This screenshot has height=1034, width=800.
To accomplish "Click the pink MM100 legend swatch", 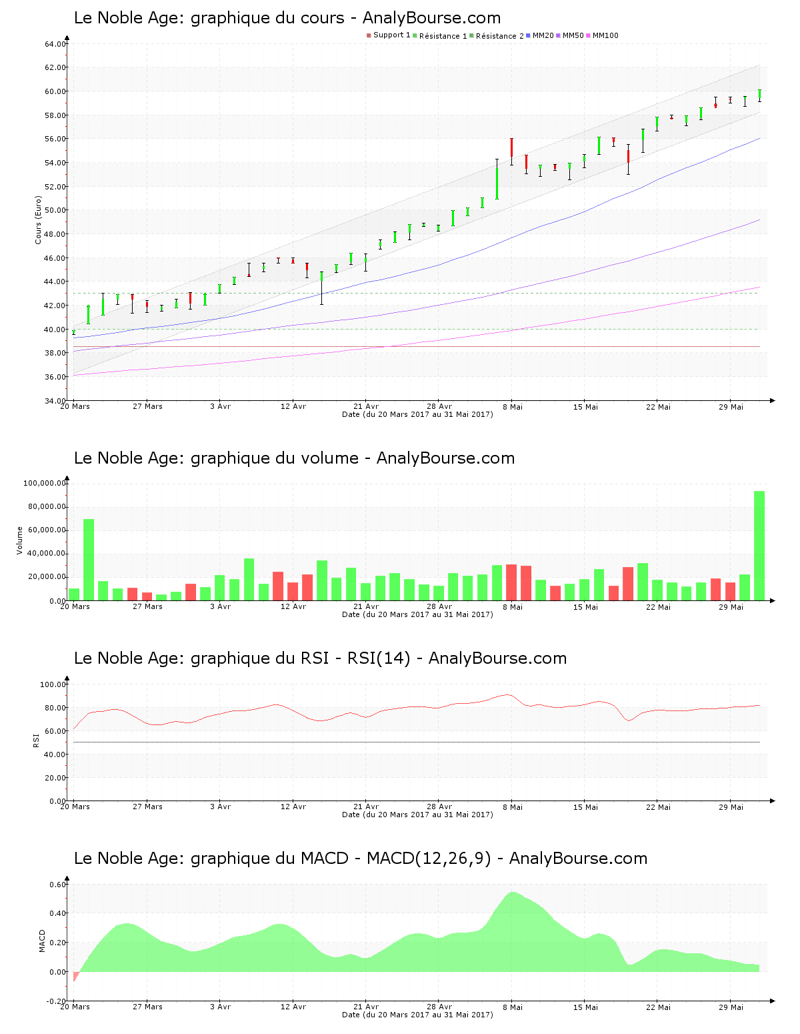I will 589,35.
